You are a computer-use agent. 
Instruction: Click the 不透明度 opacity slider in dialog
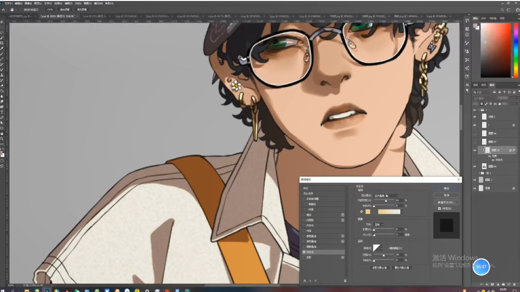384,200
